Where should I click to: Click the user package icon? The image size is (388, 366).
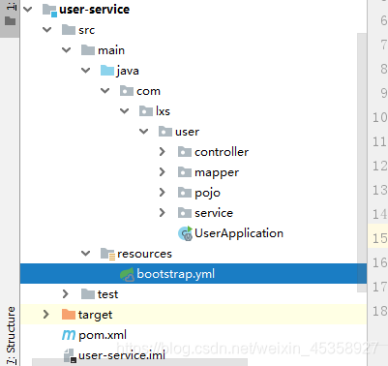pos(165,132)
